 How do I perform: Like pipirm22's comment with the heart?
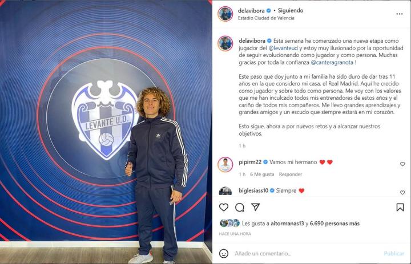(x=402, y=164)
